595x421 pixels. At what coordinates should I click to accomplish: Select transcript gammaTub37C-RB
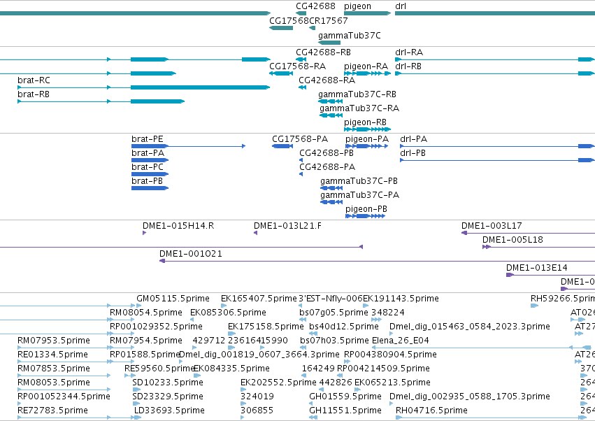357,94
